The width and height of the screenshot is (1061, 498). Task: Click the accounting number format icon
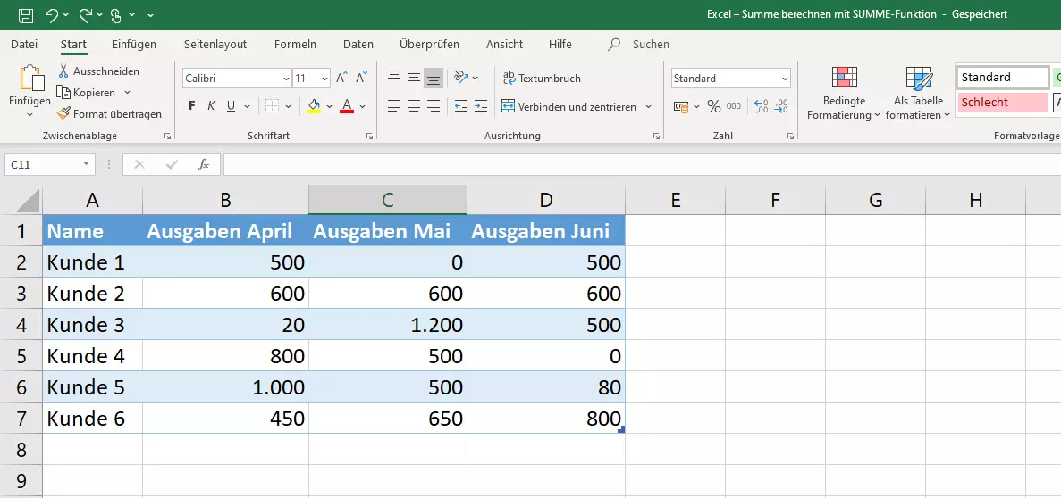point(681,107)
